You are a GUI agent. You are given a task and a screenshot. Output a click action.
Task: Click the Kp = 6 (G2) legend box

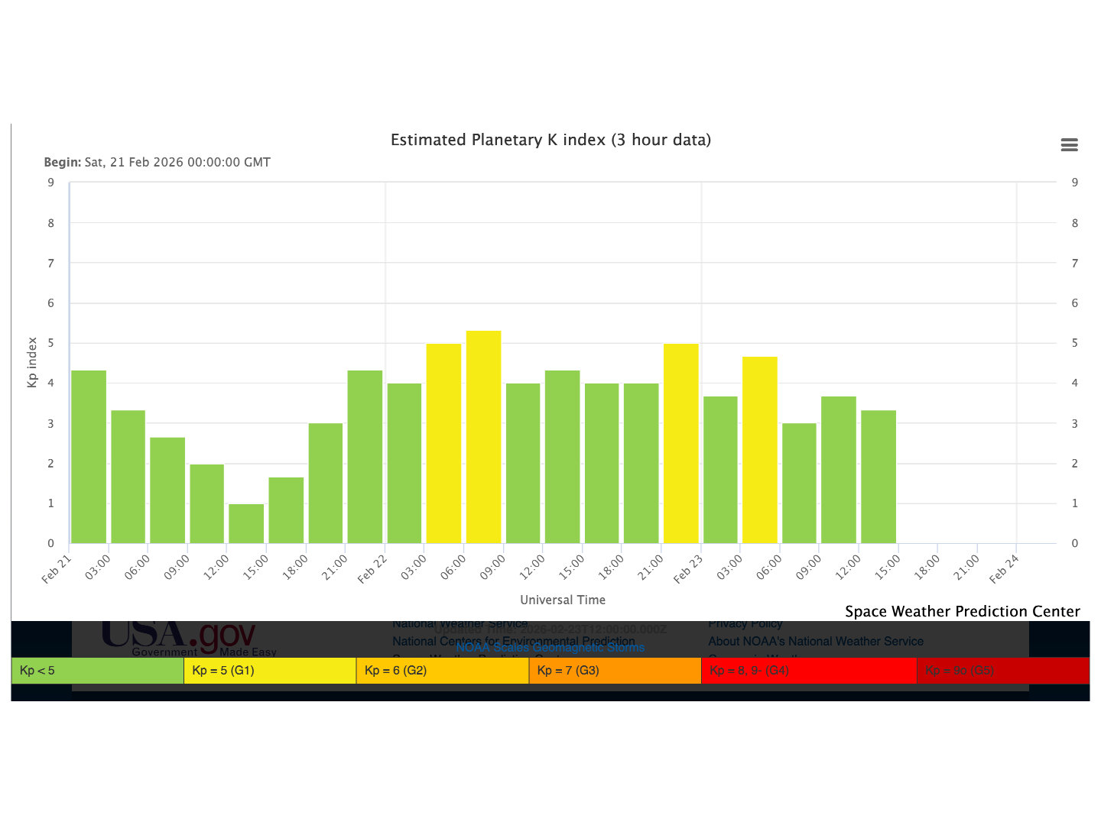443,671
